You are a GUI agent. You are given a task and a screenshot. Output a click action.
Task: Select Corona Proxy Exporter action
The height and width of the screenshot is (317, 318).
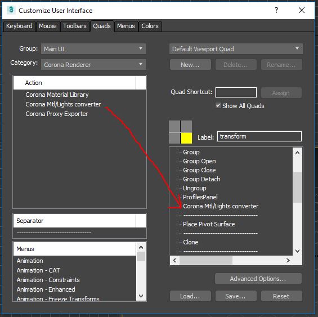57,114
